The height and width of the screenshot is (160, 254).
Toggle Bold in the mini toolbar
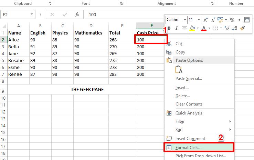169,28
